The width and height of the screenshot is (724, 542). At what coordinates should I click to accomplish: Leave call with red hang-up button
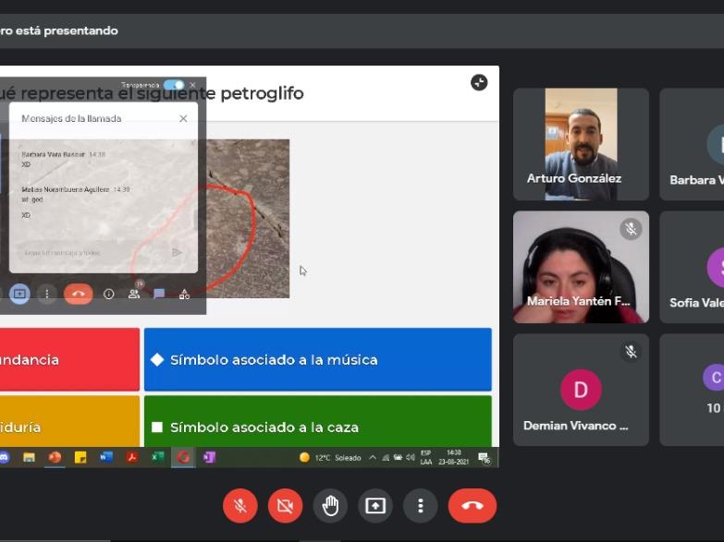point(472,506)
